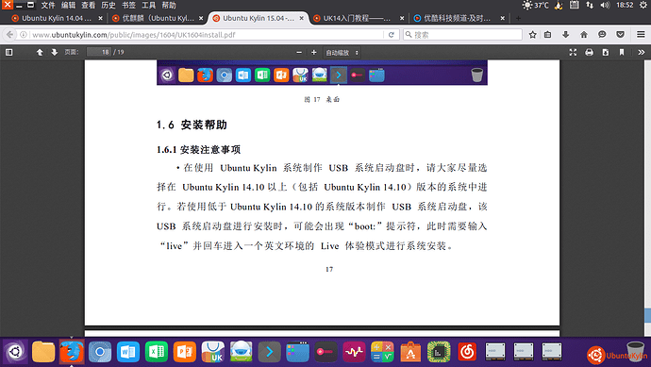The height and width of the screenshot is (367, 651).
Task: Open the chat bubble toolbar icon
Action: tap(602, 35)
